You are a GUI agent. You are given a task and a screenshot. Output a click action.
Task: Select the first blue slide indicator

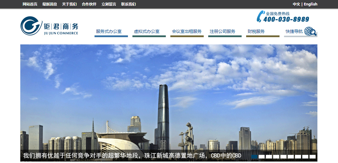[254, 157]
